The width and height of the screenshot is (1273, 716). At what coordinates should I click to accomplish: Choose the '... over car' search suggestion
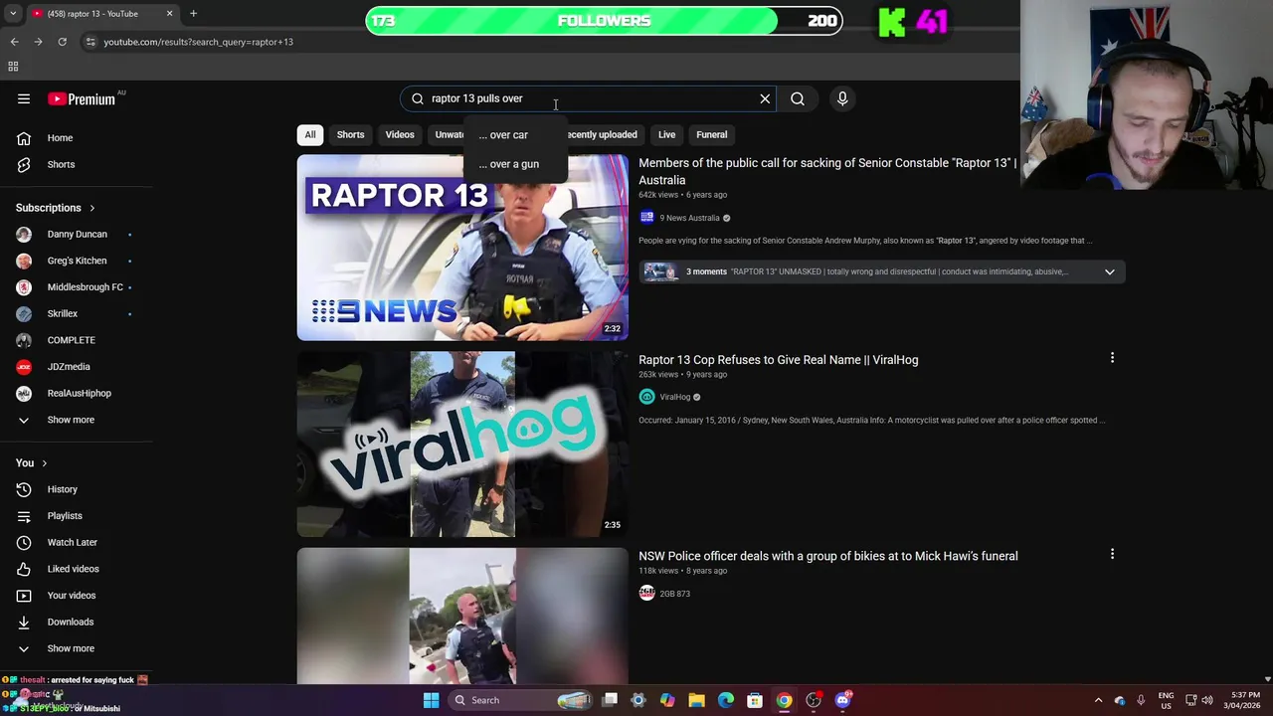tap(515, 135)
